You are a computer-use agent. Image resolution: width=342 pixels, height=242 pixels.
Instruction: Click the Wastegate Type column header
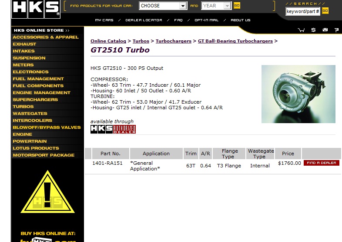pyautogui.click(x=261, y=154)
